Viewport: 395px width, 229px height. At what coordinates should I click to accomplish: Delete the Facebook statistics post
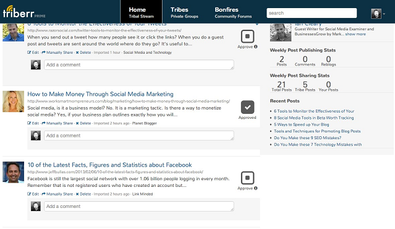tap(83, 194)
